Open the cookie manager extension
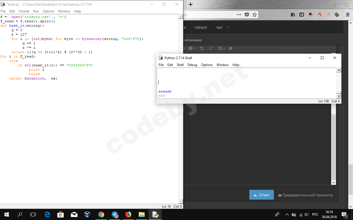 tap(337, 15)
